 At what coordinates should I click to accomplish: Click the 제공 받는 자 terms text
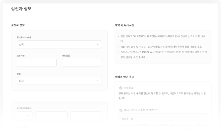point(127,119)
